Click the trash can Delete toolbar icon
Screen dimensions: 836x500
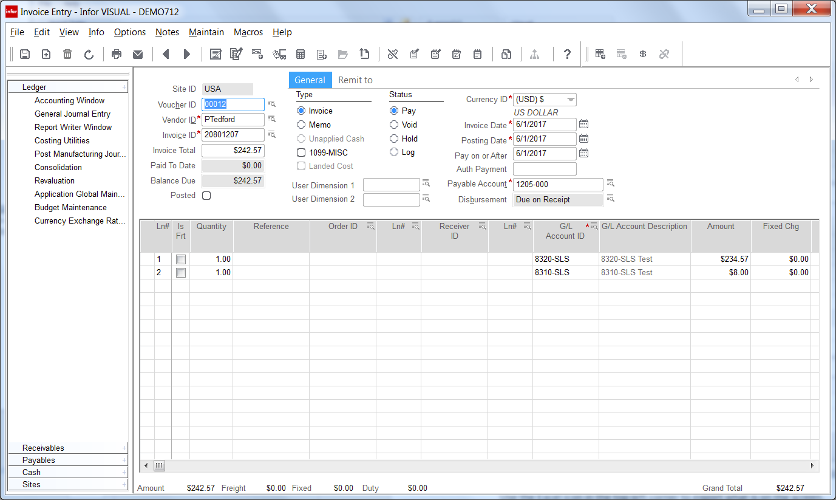click(67, 54)
